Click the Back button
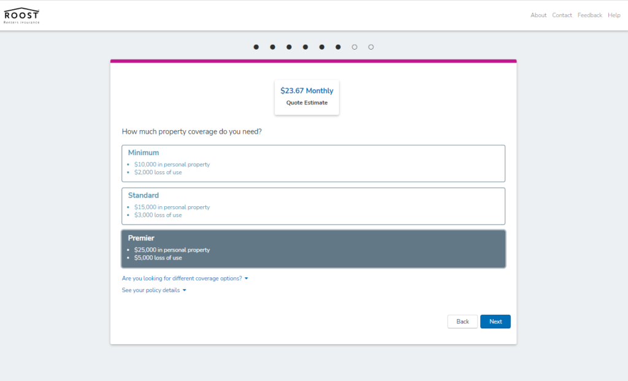The height and width of the screenshot is (381, 628). 462,321
